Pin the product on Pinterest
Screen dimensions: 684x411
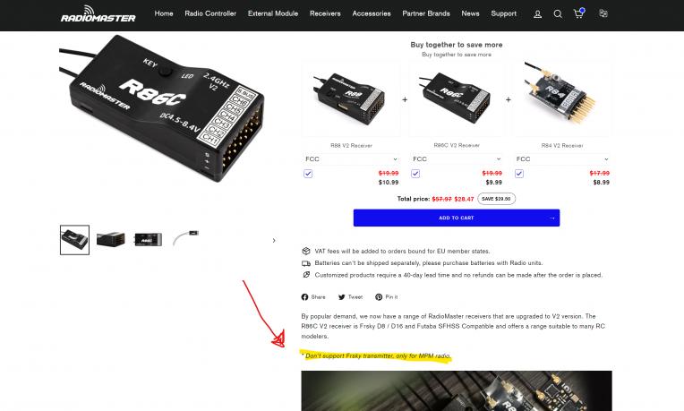(x=387, y=297)
